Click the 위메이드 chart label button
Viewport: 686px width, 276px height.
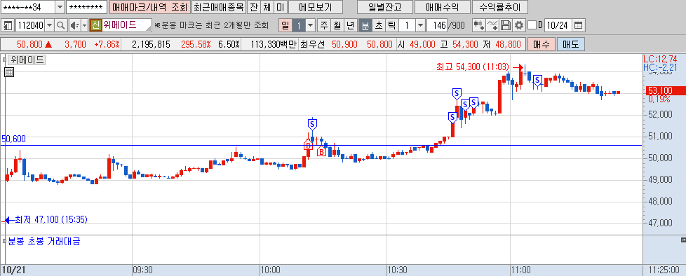coord(27,60)
